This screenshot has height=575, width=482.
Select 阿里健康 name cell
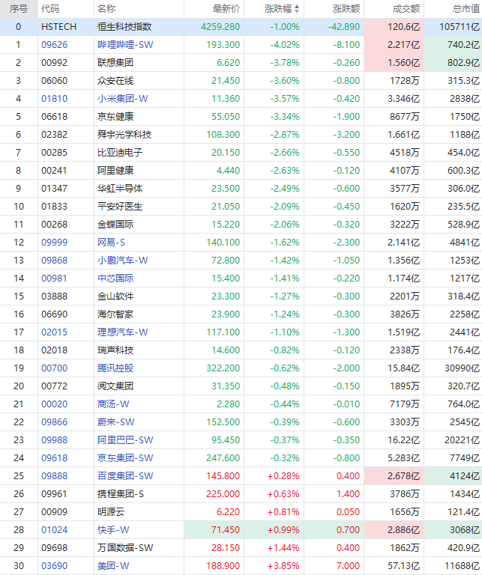115,171
